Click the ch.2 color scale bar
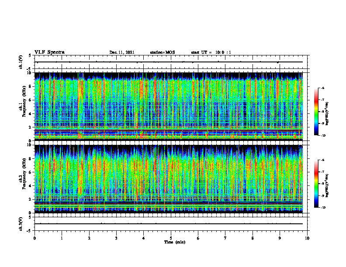This screenshot has width=346, height=267. (x=316, y=184)
